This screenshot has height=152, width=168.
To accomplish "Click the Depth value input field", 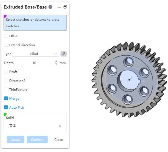I will (34, 63).
